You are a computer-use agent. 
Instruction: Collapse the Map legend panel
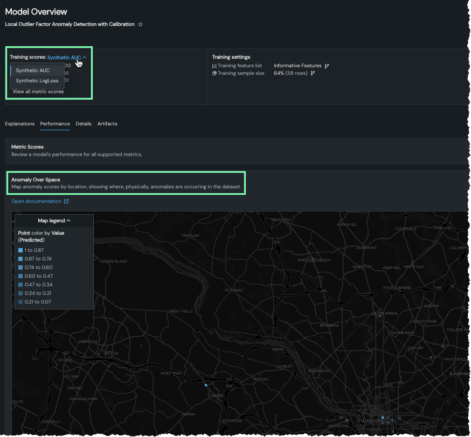click(54, 221)
